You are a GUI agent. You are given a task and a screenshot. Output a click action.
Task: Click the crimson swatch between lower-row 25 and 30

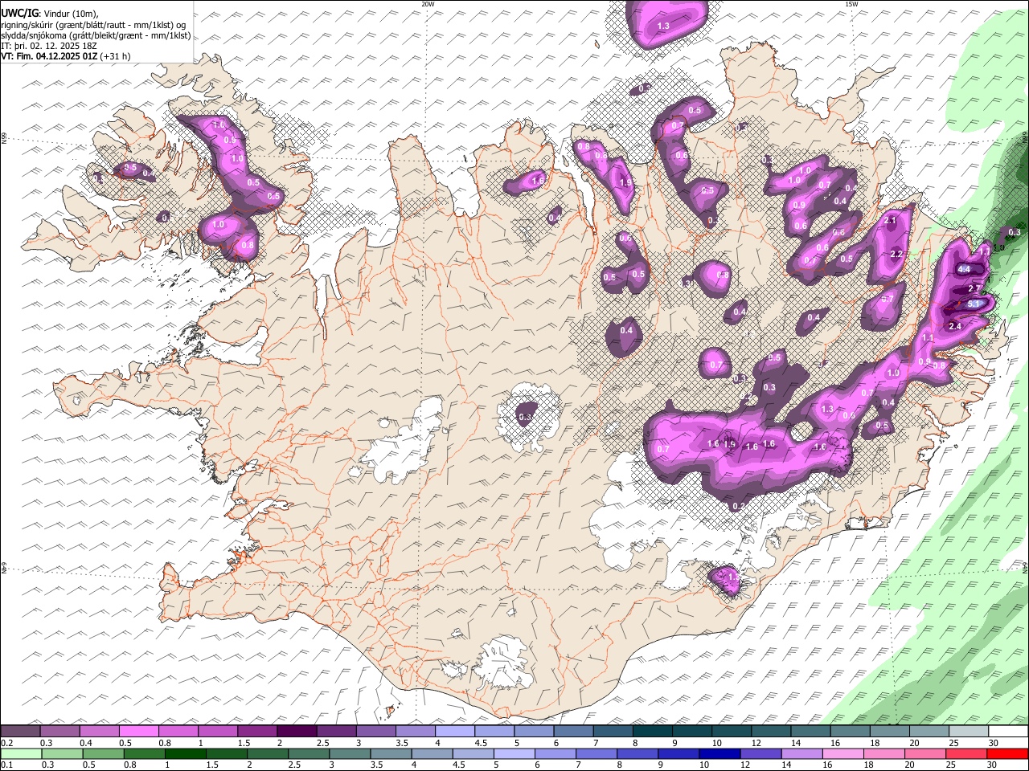click(x=967, y=754)
